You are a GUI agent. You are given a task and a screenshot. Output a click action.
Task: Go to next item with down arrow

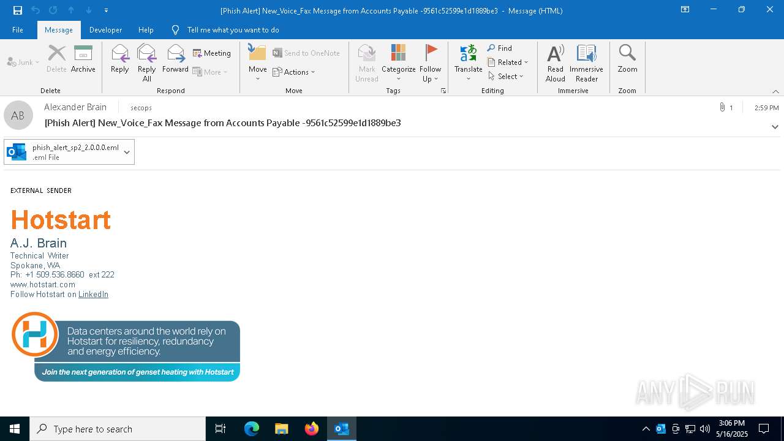coord(89,10)
